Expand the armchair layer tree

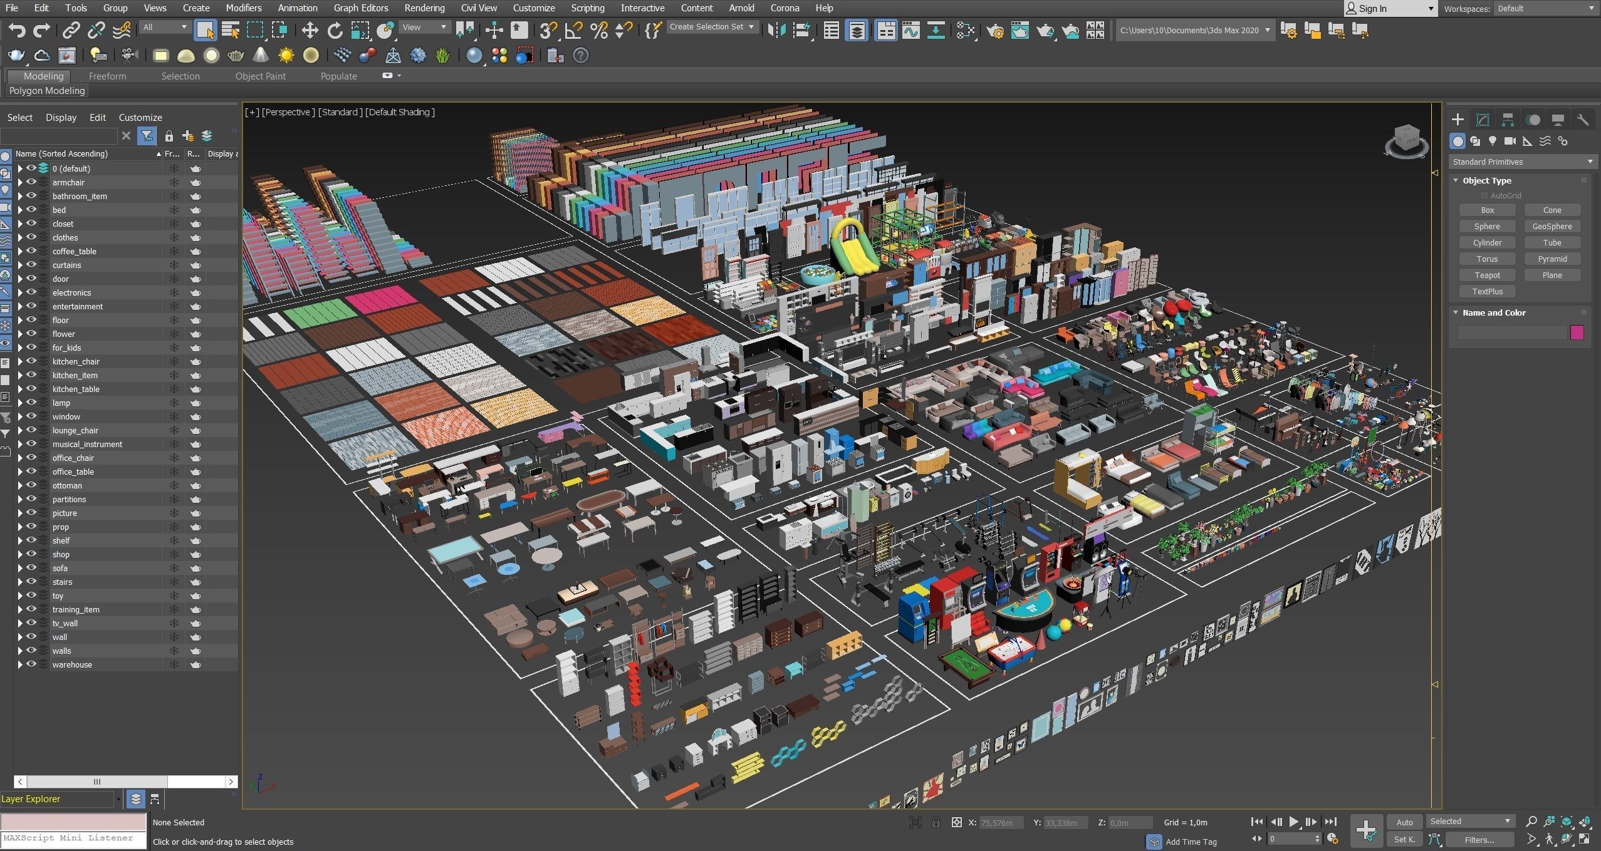tap(20, 182)
